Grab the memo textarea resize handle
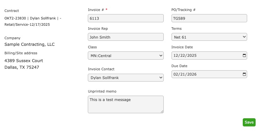Viewport: 260px width, 133px height. [162, 112]
